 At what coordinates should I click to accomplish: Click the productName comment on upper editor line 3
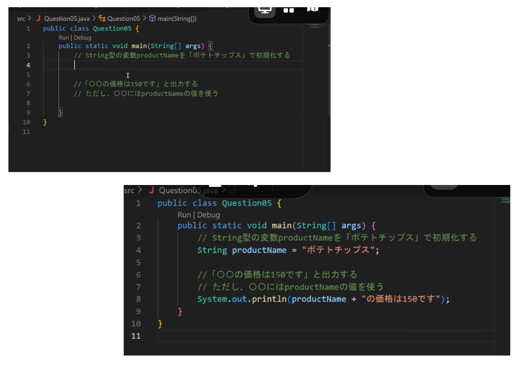pos(182,55)
